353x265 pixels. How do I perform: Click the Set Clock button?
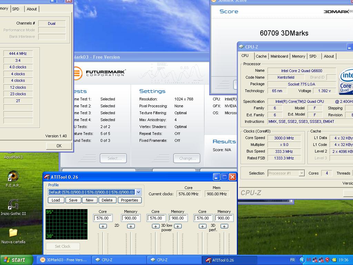(63, 246)
